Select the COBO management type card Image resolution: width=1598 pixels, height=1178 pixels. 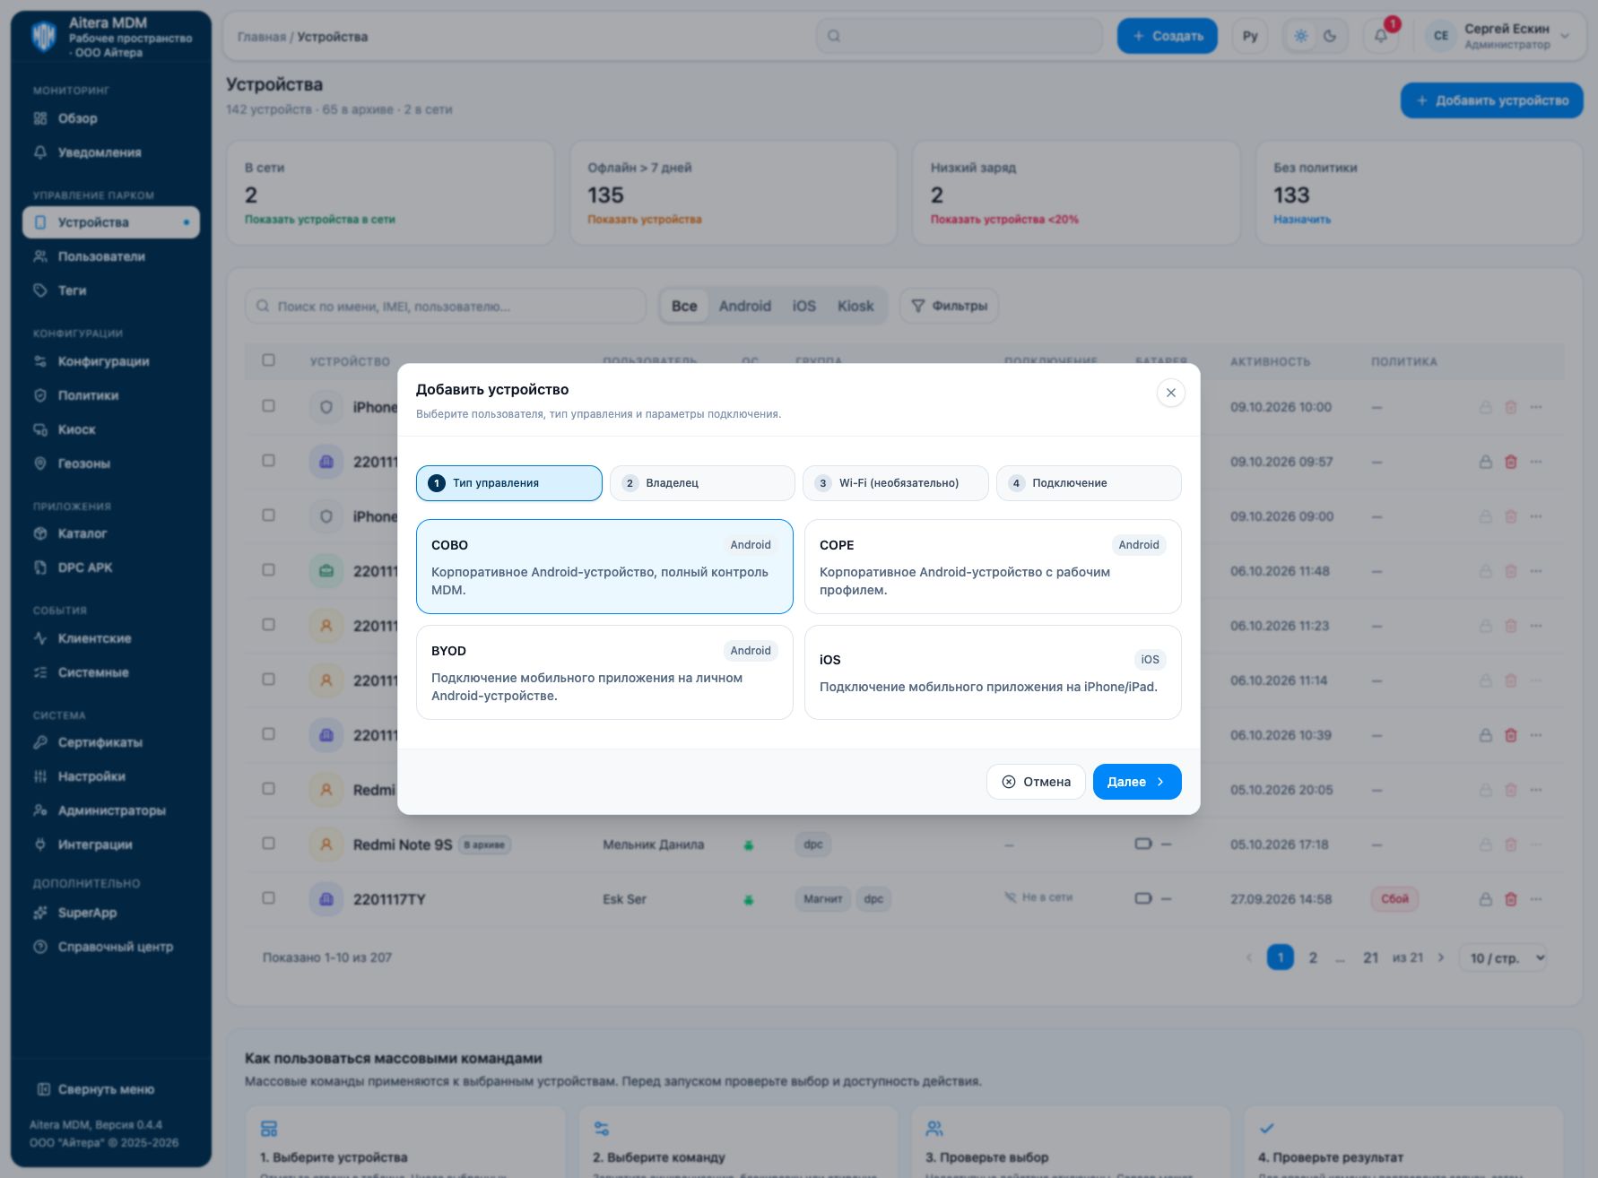point(604,567)
